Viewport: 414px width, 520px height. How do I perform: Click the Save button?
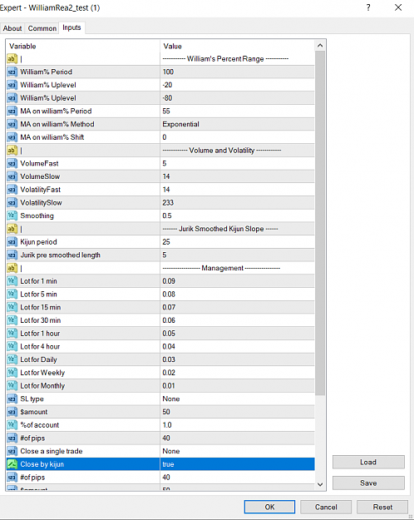pos(368,483)
